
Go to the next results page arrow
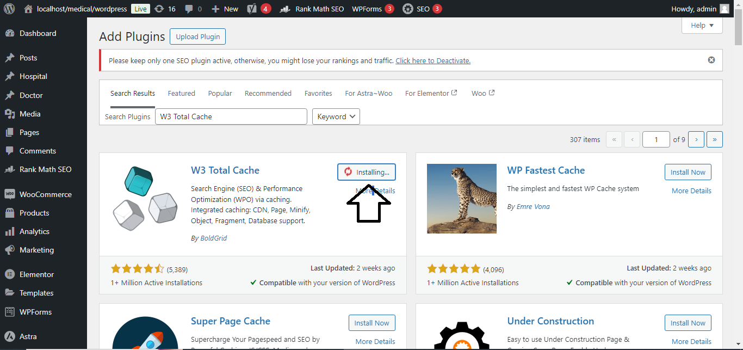(x=696, y=139)
